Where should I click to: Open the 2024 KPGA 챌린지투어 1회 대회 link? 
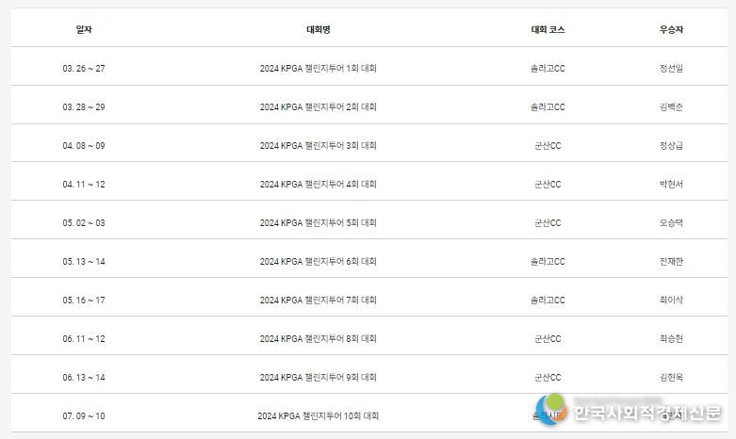(x=319, y=69)
